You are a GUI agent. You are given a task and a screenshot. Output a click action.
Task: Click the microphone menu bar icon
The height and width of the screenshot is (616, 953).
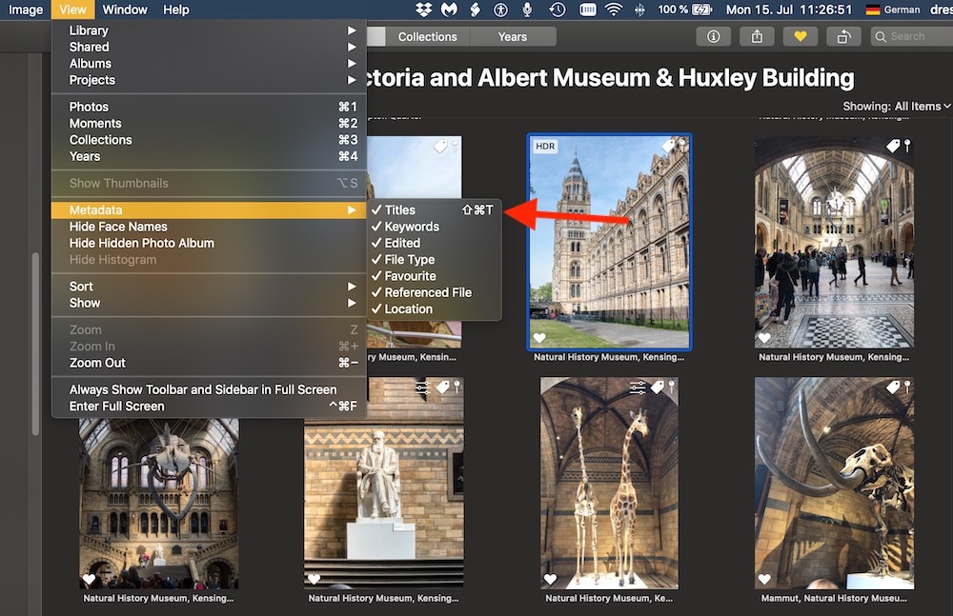(527, 10)
